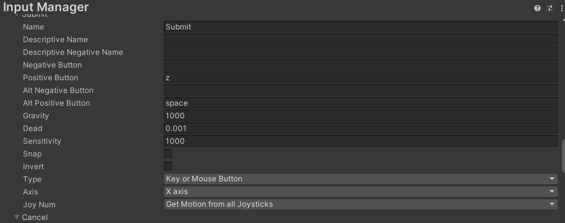
Task: Open the Axis dropdown showing X axis
Action: [361, 192]
